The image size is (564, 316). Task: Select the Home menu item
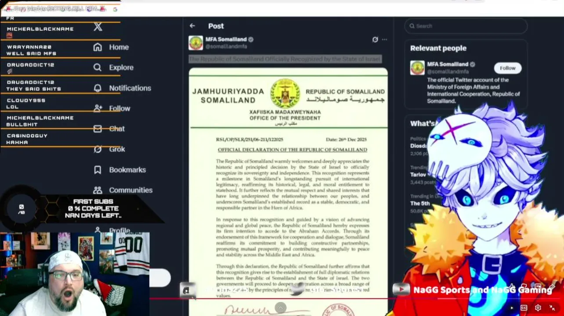pos(119,47)
